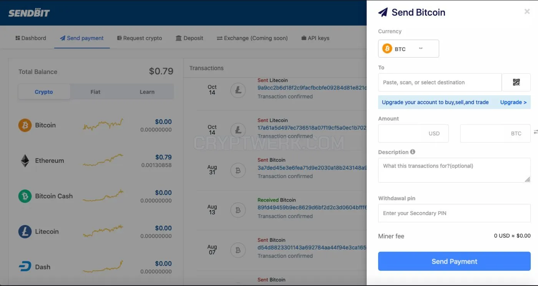Click the Ethereum $0.79 balance
Viewport: 538px width, 286px height.
point(163,157)
